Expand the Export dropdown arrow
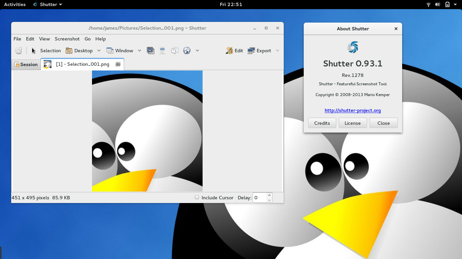 coord(277,51)
